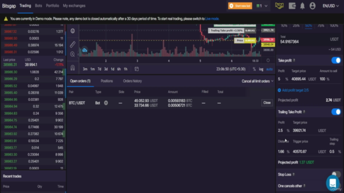Viewport: 344px width, 193px height.
Task: Open the Portfolio tab
Action: click(x=53, y=6)
